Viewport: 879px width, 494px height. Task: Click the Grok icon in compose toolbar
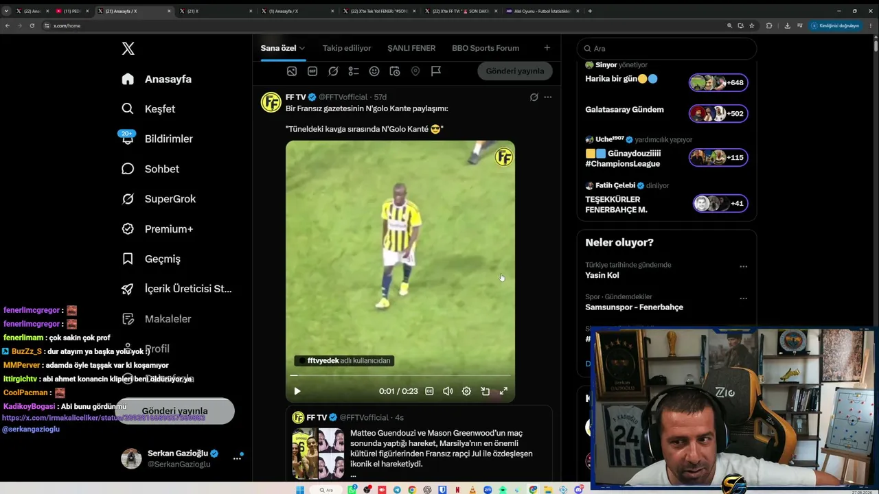(x=333, y=71)
